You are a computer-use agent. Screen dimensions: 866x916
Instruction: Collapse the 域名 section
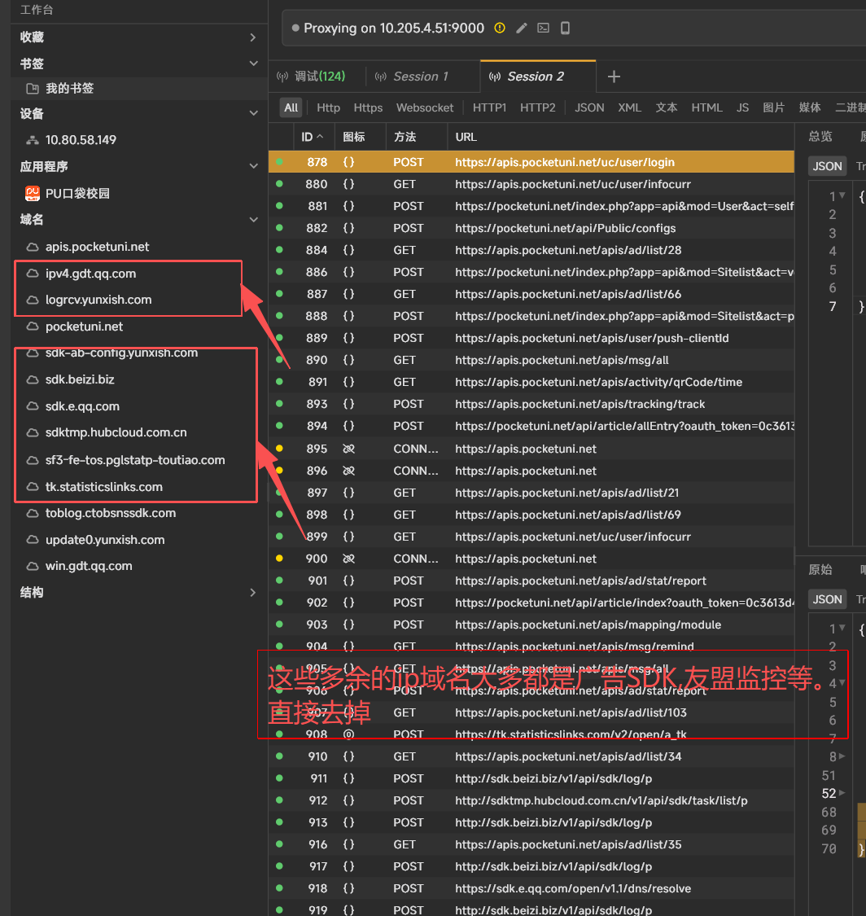pyautogui.click(x=253, y=220)
